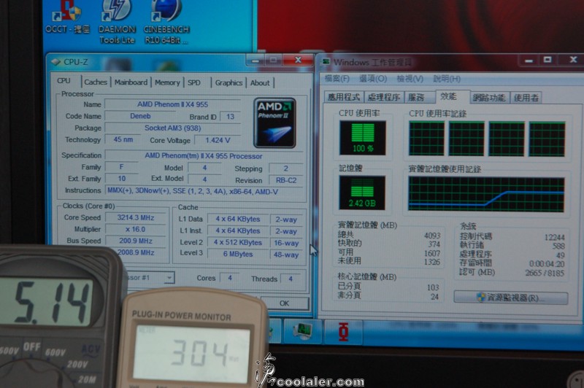This screenshot has width=584, height=388.
Task: Click the physical memory usage history graph
Action: click(486, 194)
